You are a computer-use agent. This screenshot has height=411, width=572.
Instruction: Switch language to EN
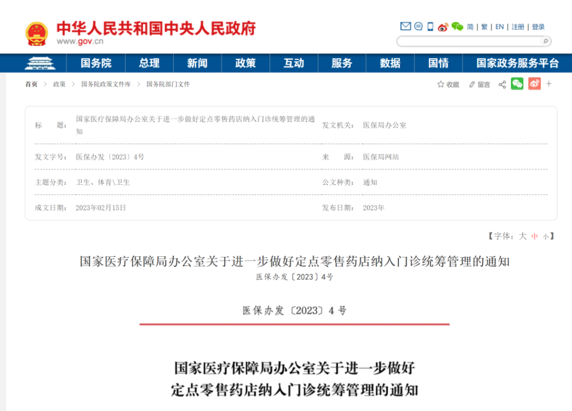(x=499, y=27)
